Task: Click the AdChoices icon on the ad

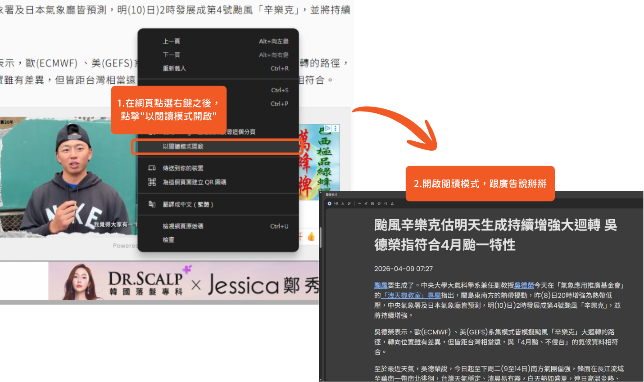Action: (329, 128)
